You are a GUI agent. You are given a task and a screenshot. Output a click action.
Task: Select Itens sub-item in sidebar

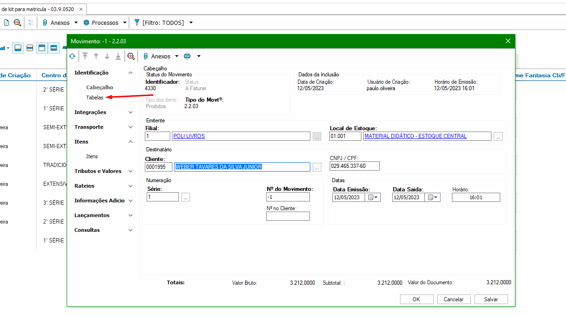pyautogui.click(x=92, y=156)
